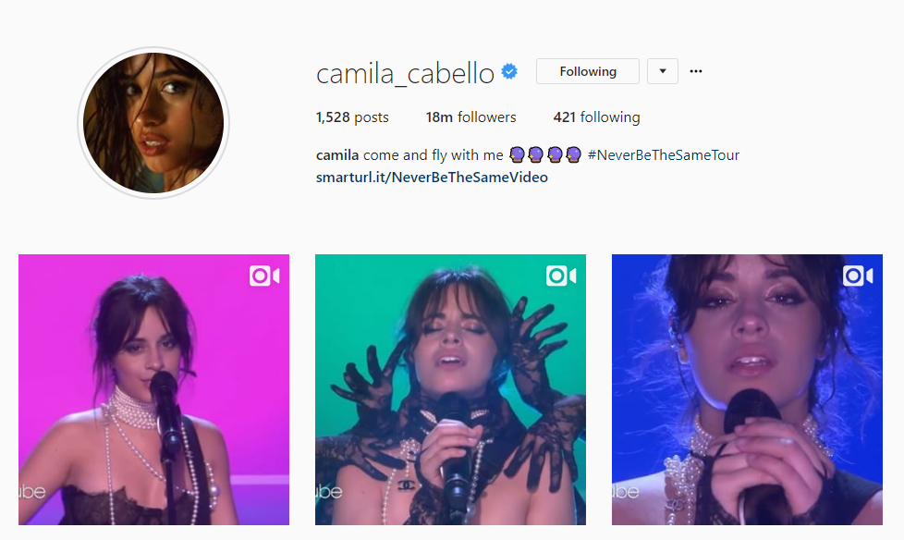904x540 pixels.
Task: Open the blue background video post
Action: (x=747, y=389)
